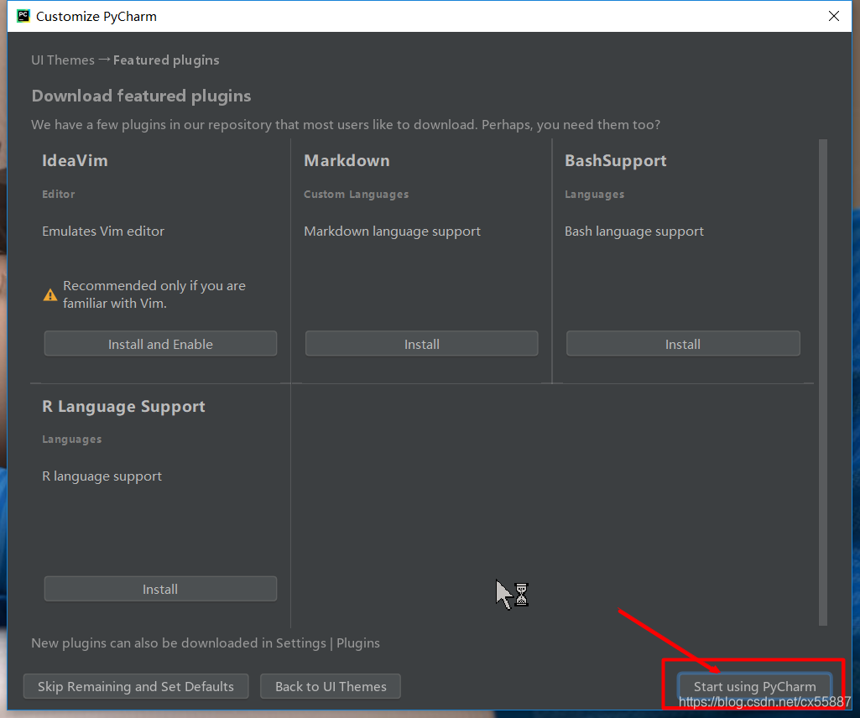The image size is (860, 718).
Task: Click the 'R Language Support' title
Action: point(123,407)
